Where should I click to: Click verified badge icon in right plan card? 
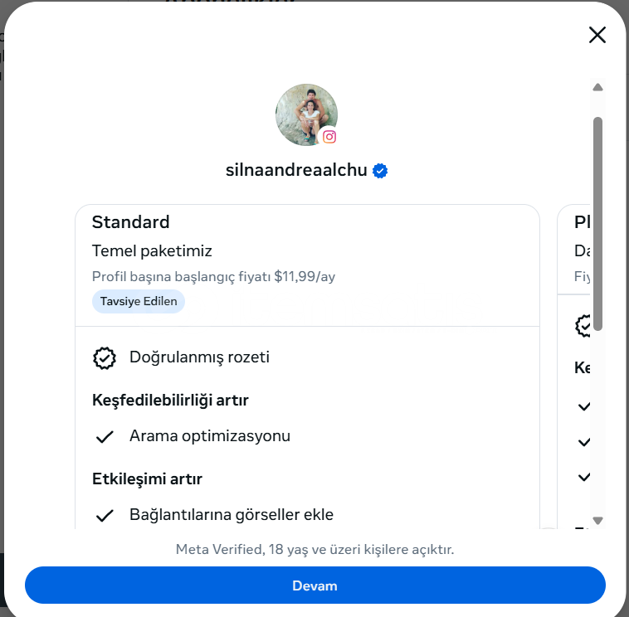[584, 325]
